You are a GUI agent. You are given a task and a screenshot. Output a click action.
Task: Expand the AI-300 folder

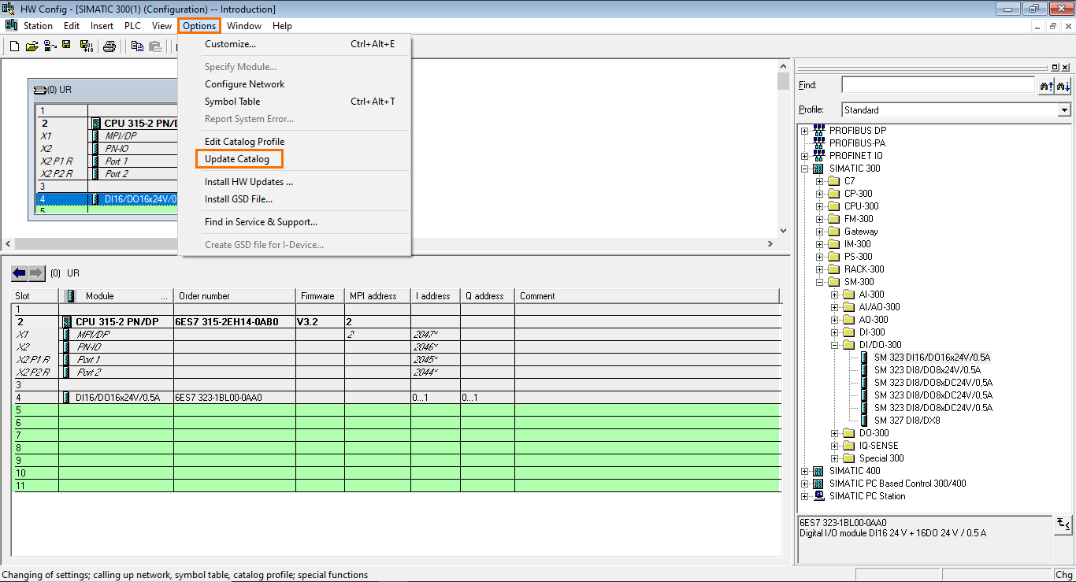pos(835,295)
